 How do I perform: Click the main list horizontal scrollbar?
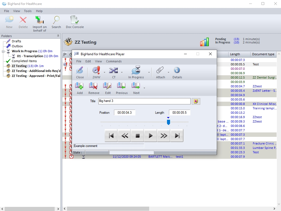[x=108, y=209]
